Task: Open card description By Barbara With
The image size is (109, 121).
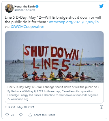Action: point(54,93)
